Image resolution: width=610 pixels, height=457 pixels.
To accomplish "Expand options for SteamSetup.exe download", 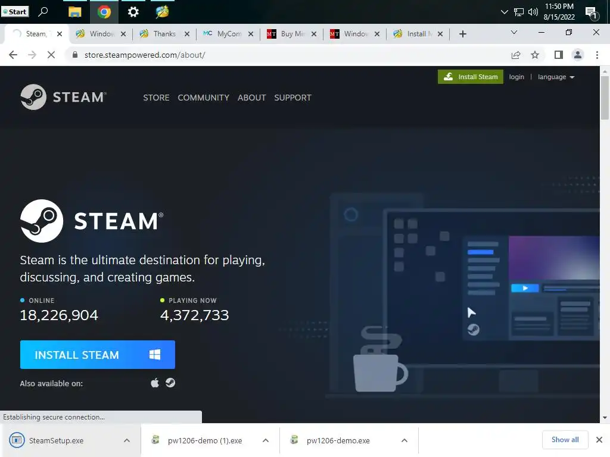I will [x=127, y=440].
